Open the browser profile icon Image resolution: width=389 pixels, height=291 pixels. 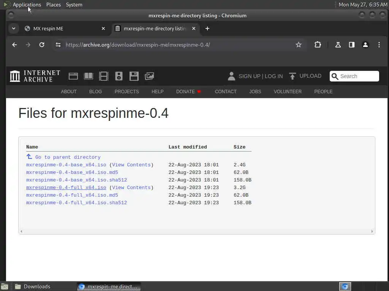point(365,45)
